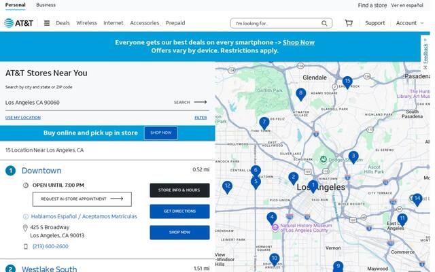Select map pin number 8
The height and width of the screenshot is (272, 435).
pyautogui.click(x=300, y=94)
